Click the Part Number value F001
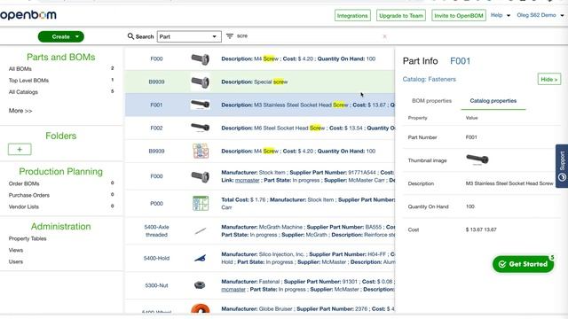568x319 pixels. point(471,137)
